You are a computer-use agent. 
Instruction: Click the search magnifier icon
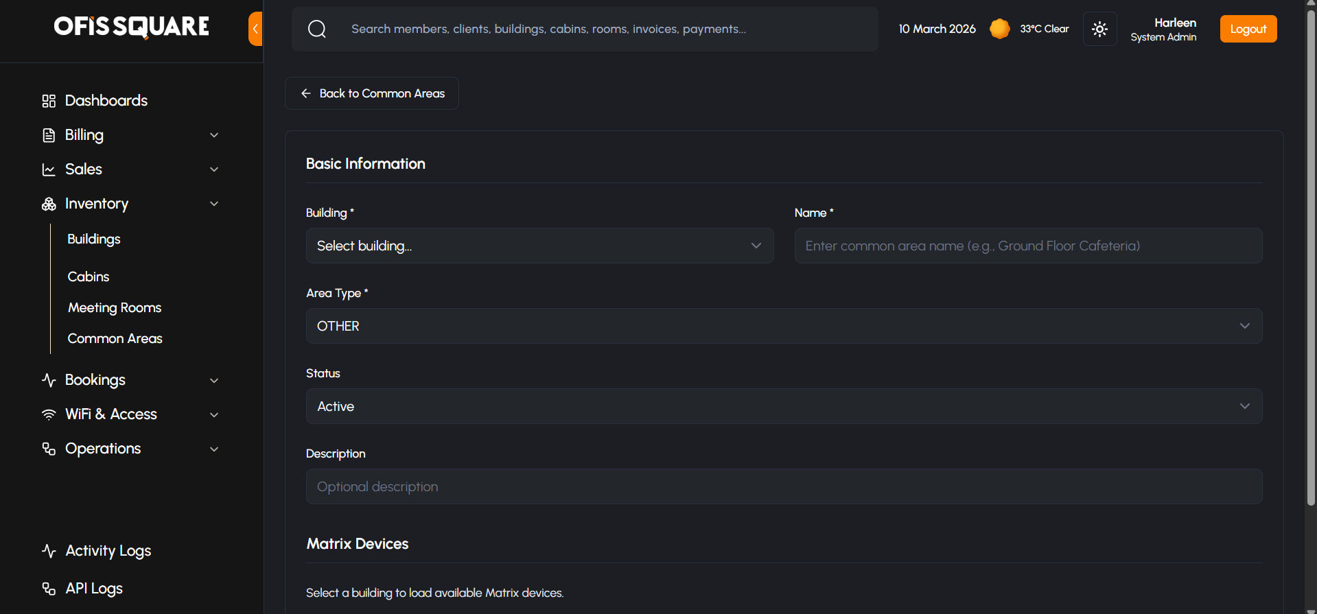pyautogui.click(x=316, y=29)
